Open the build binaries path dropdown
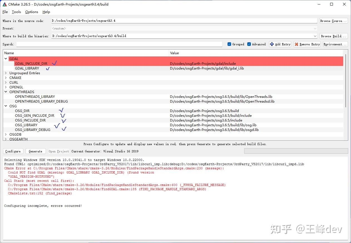 click(x=315, y=36)
